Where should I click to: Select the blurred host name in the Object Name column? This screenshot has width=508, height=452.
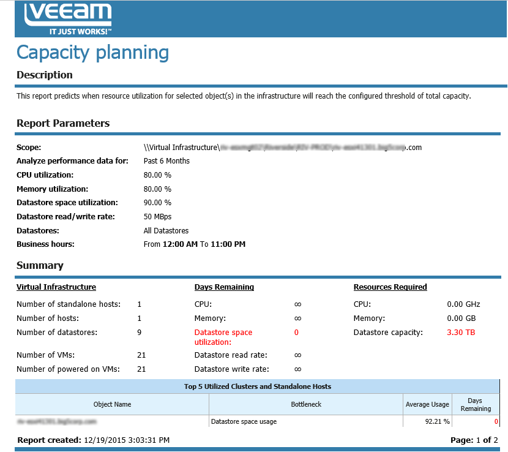tap(57, 421)
